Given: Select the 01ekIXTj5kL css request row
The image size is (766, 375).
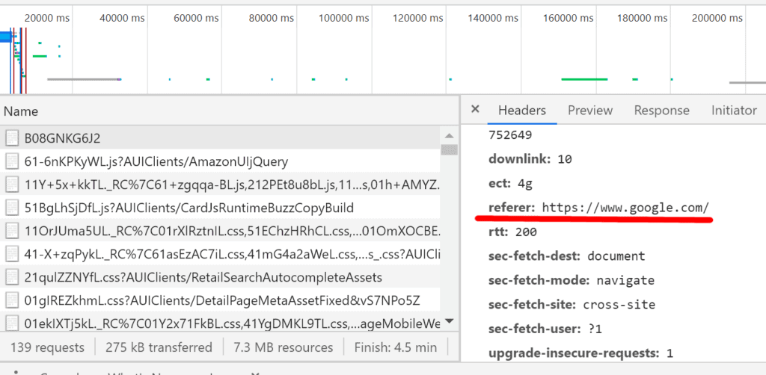Looking at the screenshot, I should coord(224,323).
